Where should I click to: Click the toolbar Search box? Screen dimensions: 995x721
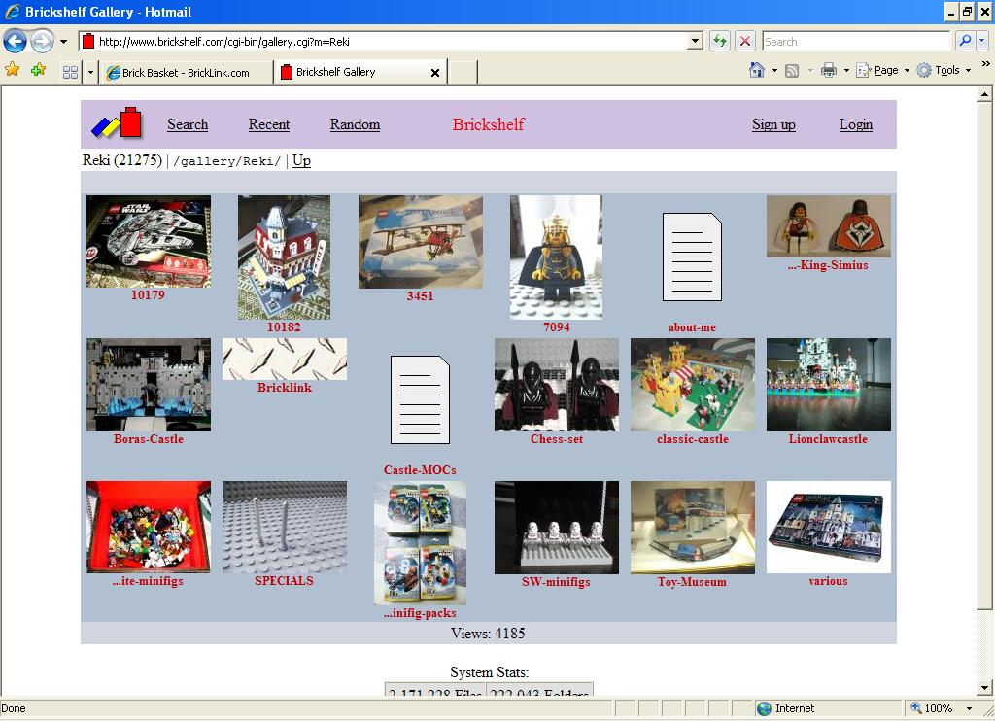click(x=856, y=41)
